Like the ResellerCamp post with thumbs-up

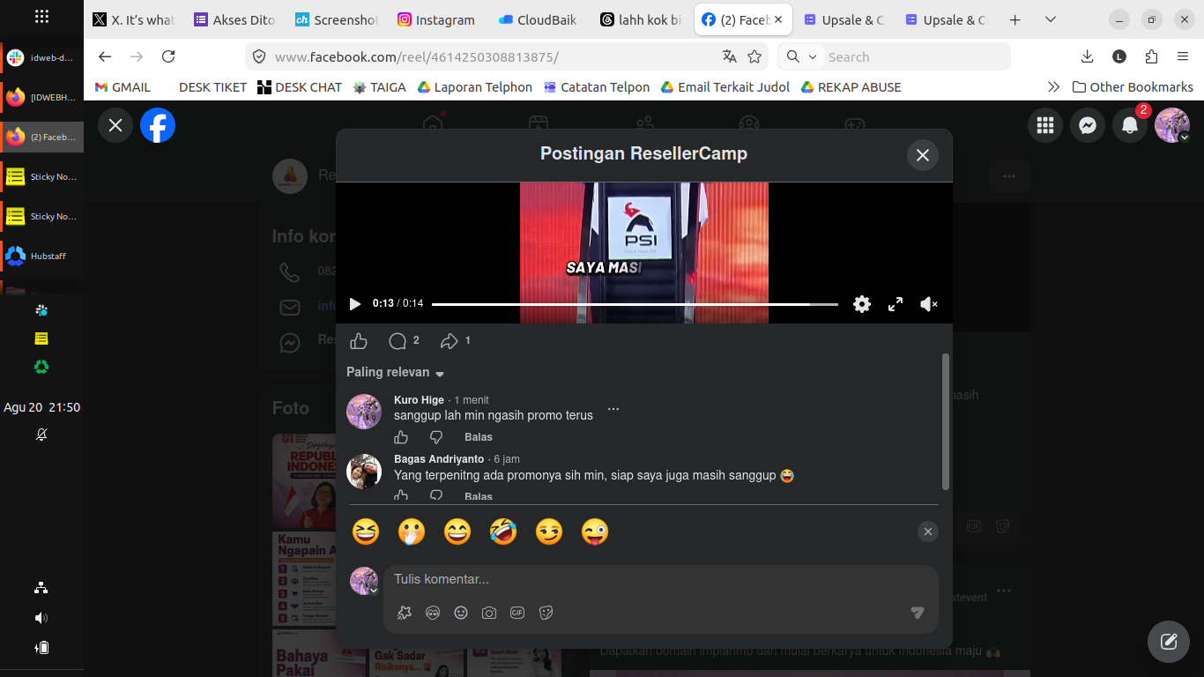tap(359, 341)
